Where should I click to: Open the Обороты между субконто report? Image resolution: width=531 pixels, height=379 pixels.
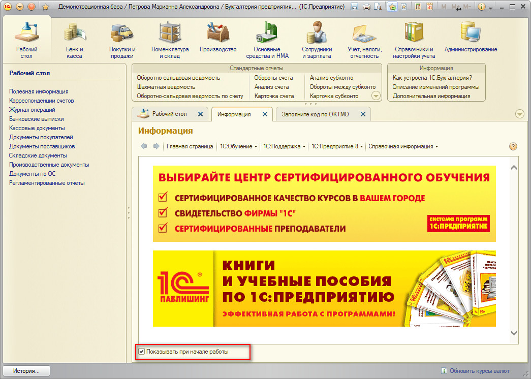coord(342,87)
